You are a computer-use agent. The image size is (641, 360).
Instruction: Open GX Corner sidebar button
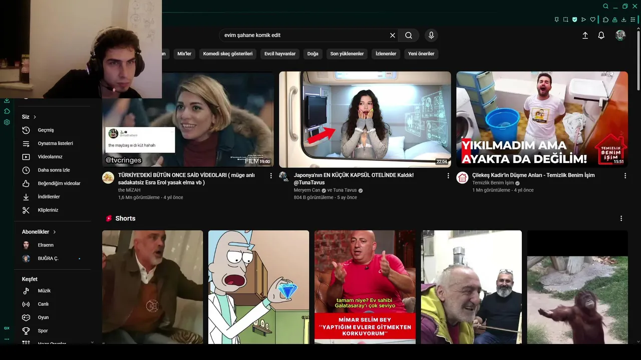coord(7,328)
